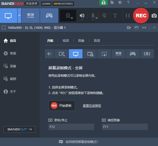Click the rectangle area selection icon
The height and width of the screenshot is (146, 158).
pyautogui.click(x=4, y=28)
